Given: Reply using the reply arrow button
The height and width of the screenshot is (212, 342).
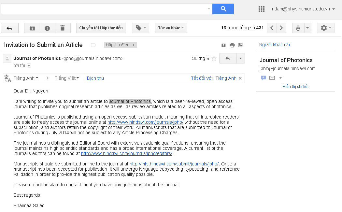Looking at the screenshot, I should pos(228,58).
